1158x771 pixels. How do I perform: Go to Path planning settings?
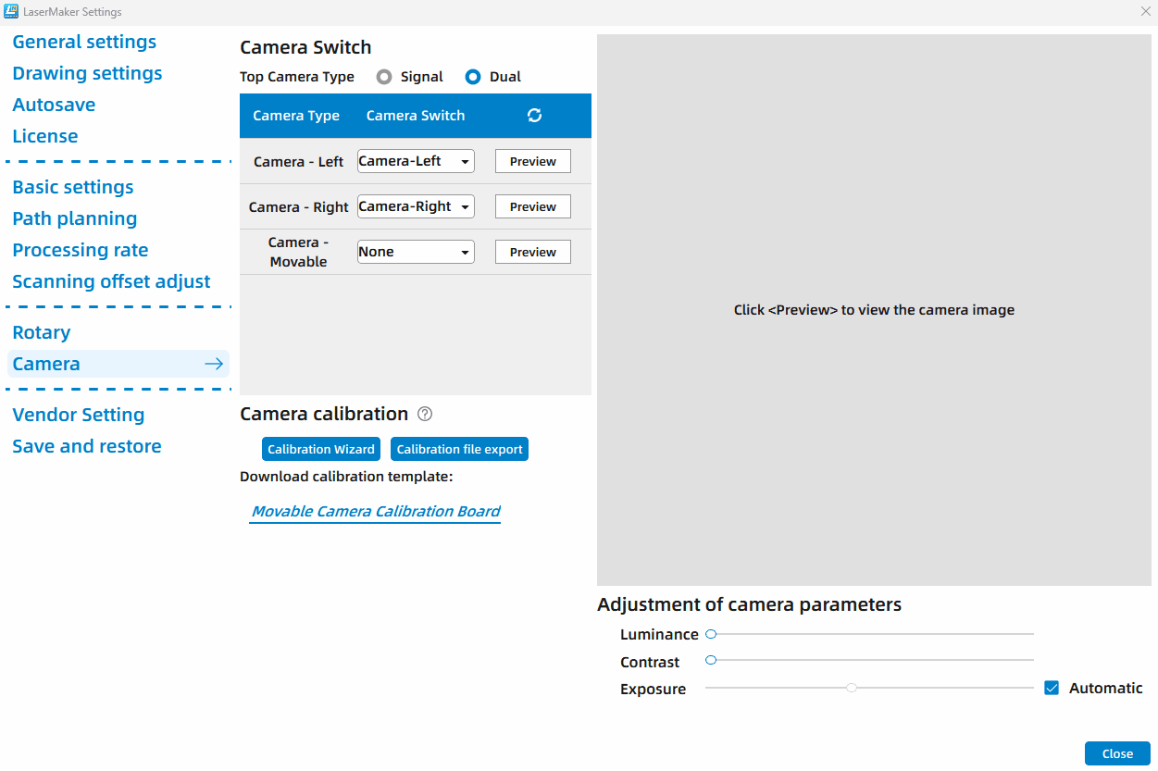[x=75, y=218]
